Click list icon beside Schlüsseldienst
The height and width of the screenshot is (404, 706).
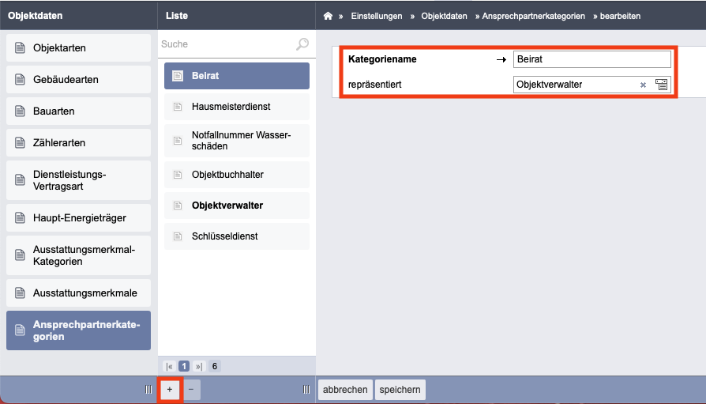click(178, 236)
